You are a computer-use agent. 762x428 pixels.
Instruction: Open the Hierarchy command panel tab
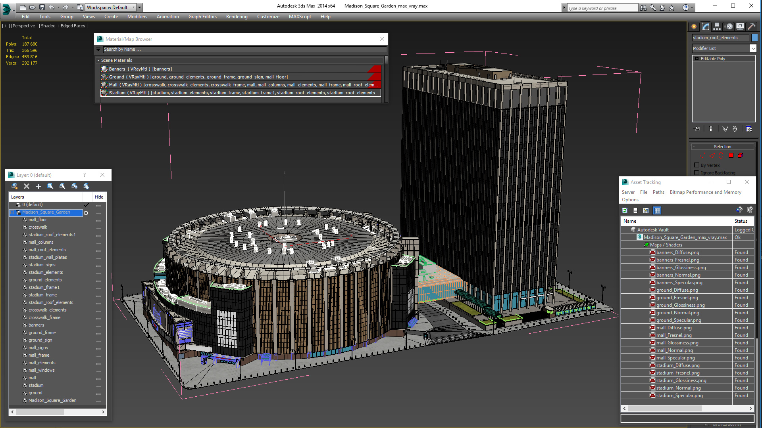(717, 27)
